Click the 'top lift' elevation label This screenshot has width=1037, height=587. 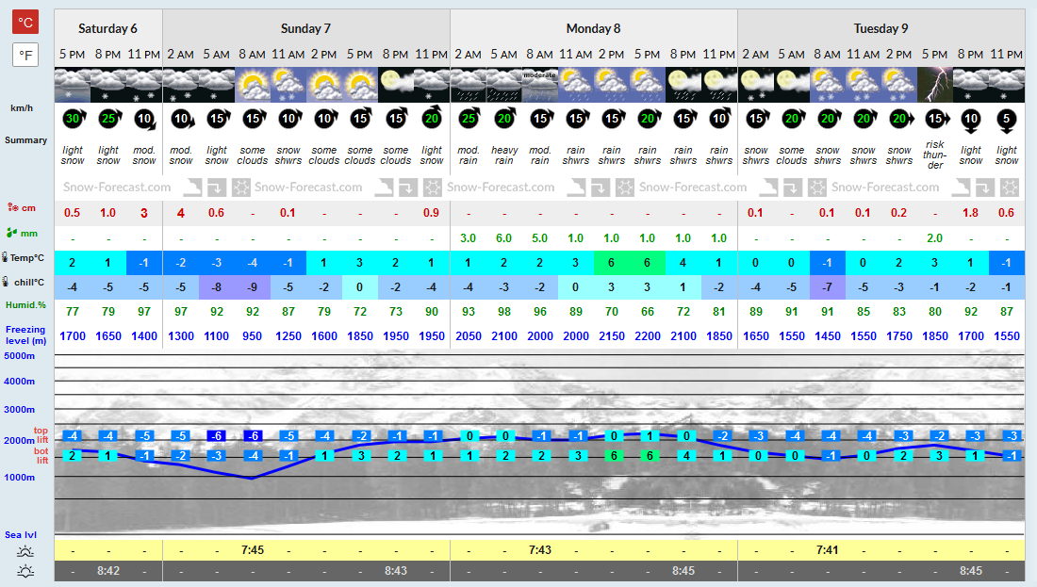coord(41,435)
